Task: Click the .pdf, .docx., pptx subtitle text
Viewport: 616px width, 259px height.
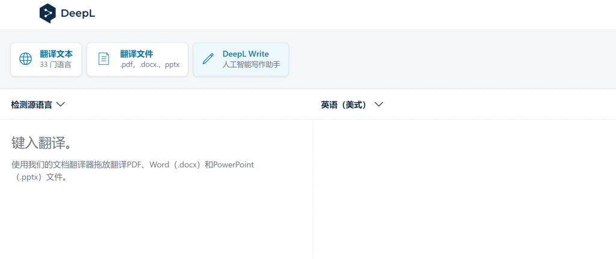Action: pyautogui.click(x=150, y=65)
